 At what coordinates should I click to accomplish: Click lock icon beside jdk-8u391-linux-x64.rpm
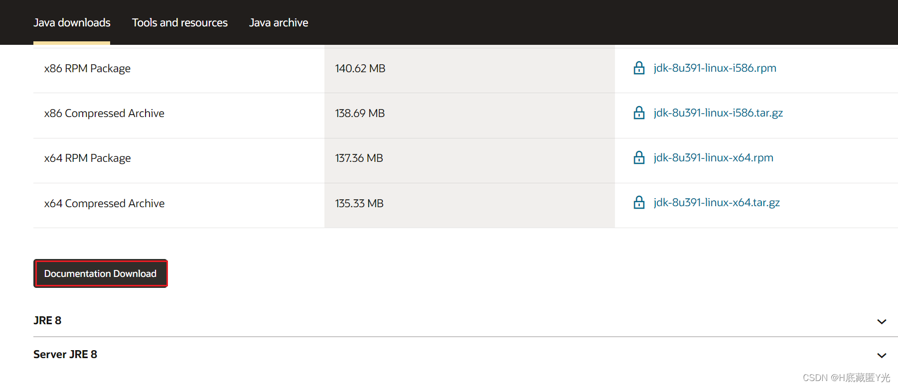tap(639, 157)
